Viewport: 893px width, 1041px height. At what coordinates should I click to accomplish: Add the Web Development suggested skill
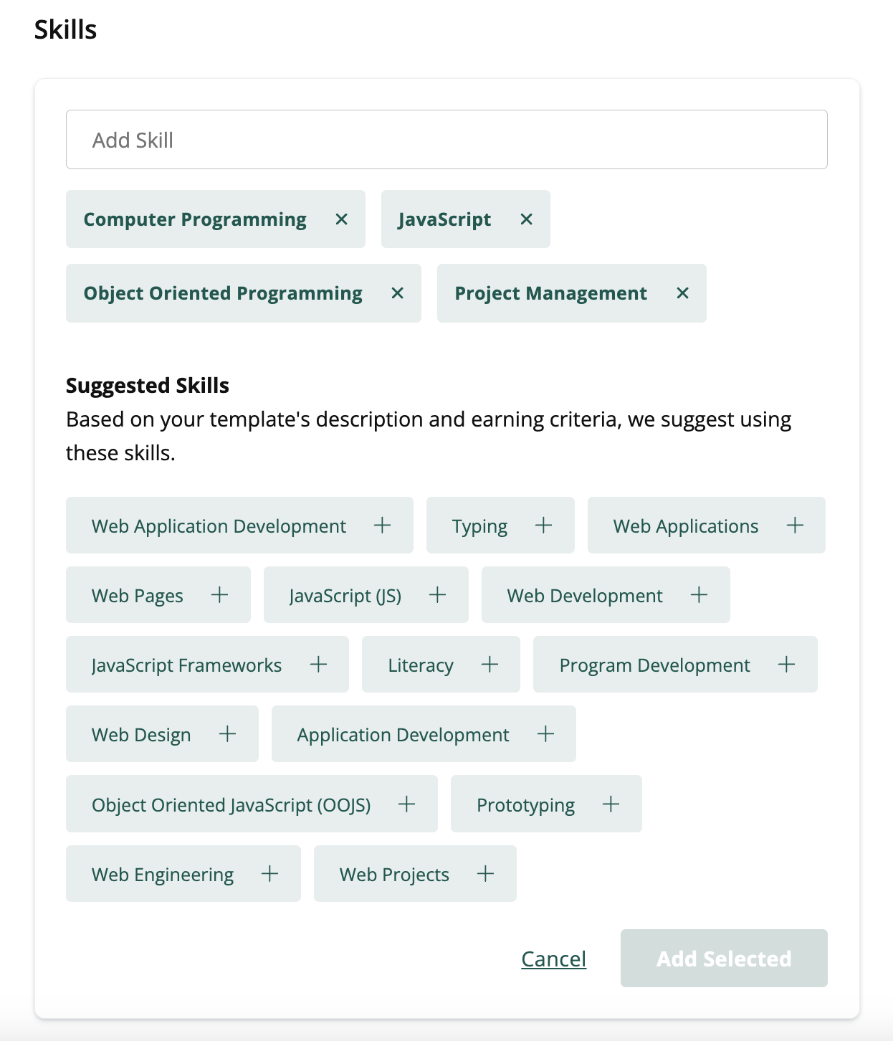699,595
